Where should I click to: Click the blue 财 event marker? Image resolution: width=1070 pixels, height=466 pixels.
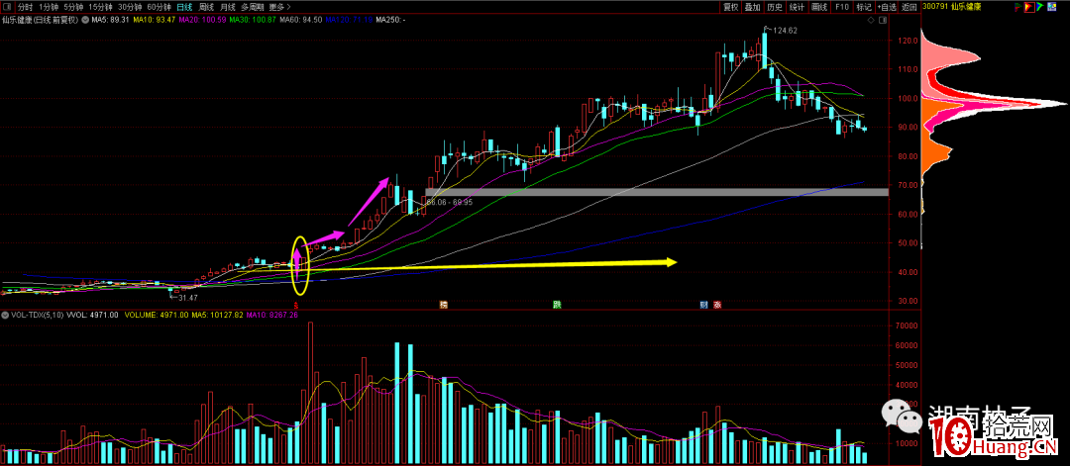[x=703, y=305]
